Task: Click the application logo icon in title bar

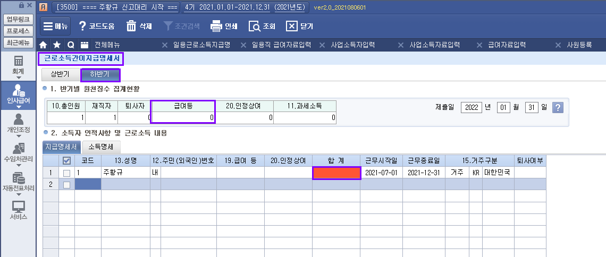Action: tap(43, 7)
